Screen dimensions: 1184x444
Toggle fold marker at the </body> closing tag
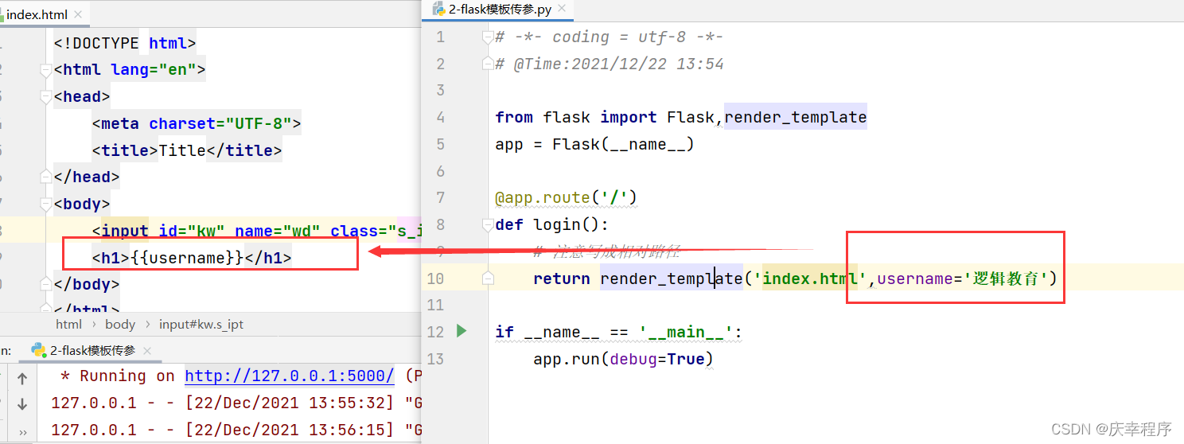click(x=47, y=284)
